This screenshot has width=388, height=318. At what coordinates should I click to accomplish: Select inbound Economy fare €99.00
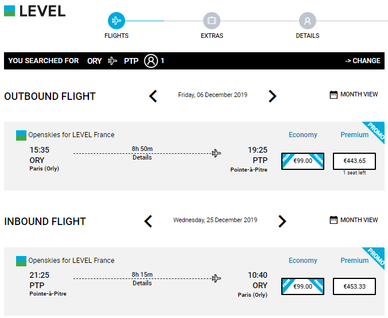[x=302, y=286]
